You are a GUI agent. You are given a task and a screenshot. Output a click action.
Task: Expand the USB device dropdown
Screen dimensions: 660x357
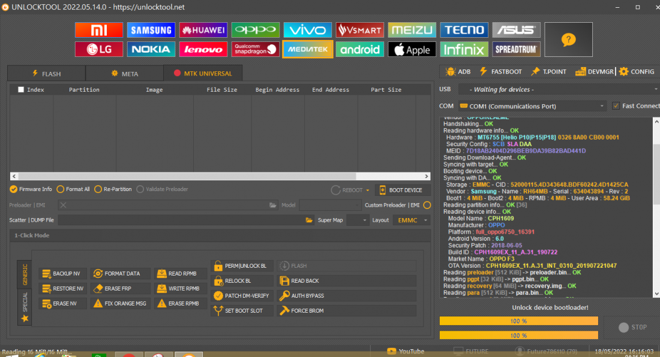pyautogui.click(x=559, y=89)
